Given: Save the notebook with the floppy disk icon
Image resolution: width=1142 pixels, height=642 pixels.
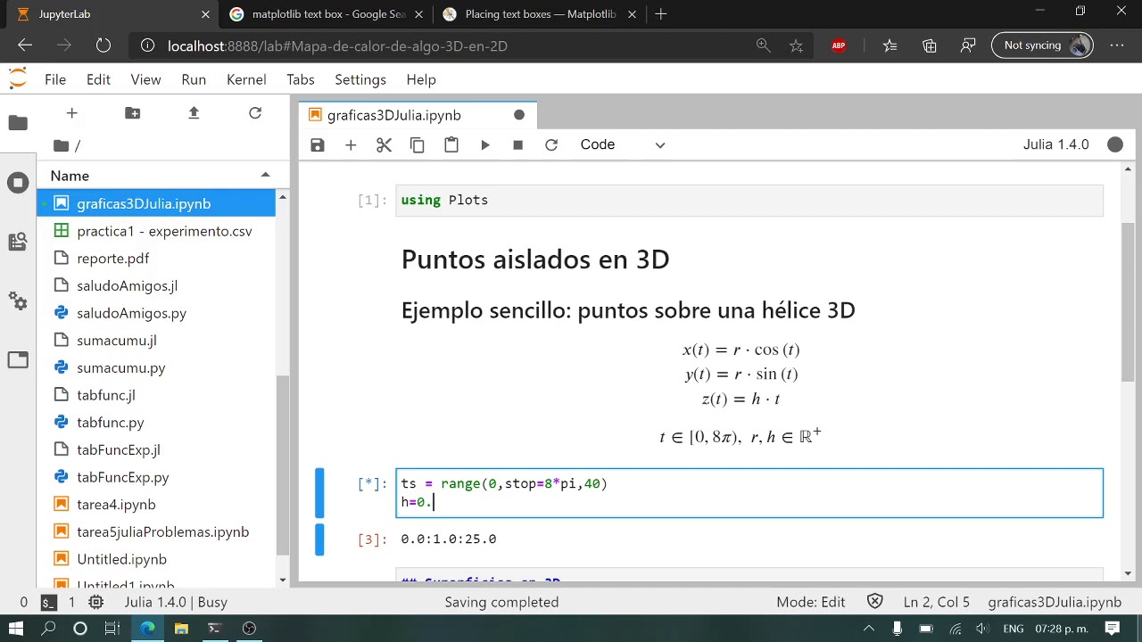Looking at the screenshot, I should click(318, 144).
